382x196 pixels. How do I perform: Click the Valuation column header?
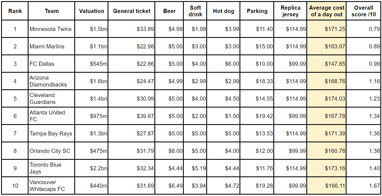point(91,11)
